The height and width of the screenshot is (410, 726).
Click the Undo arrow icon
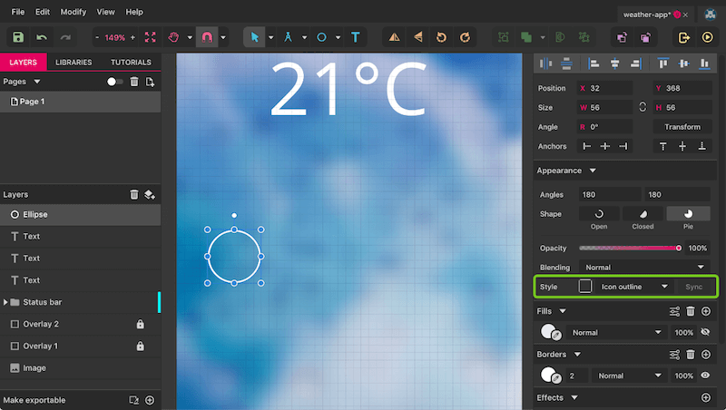pos(42,37)
